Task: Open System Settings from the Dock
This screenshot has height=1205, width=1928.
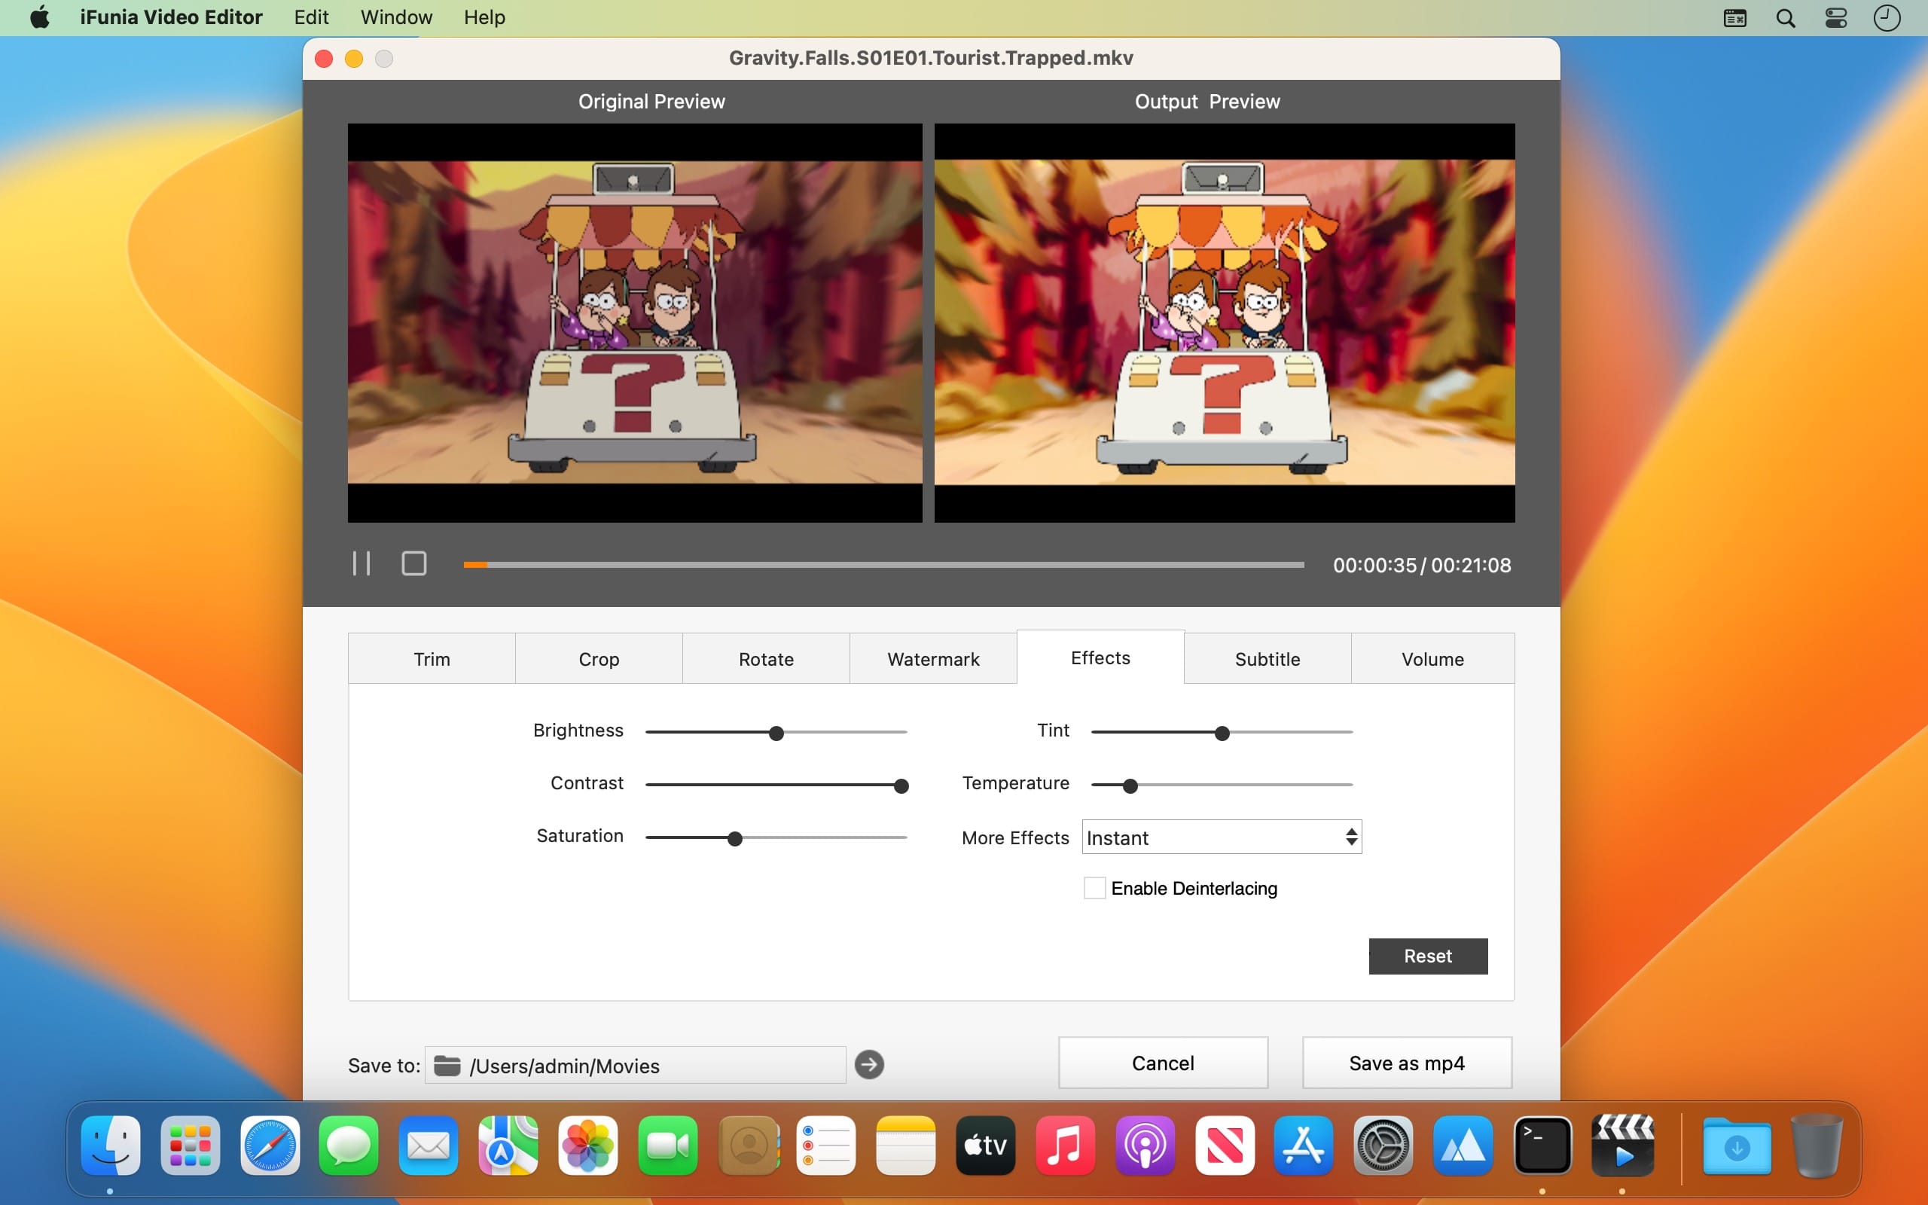Action: coord(1383,1146)
